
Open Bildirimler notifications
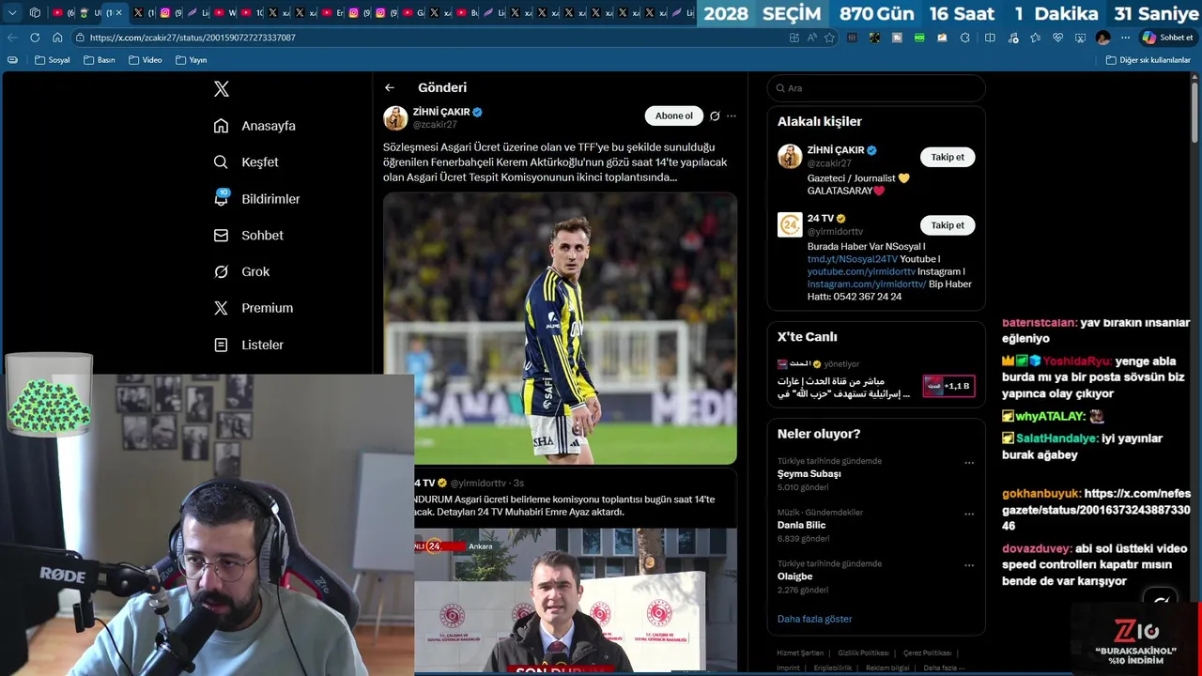point(257,199)
